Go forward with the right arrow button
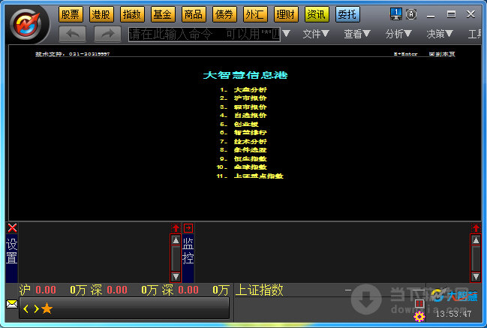The width and height of the screenshot is (487, 328). pos(107,34)
